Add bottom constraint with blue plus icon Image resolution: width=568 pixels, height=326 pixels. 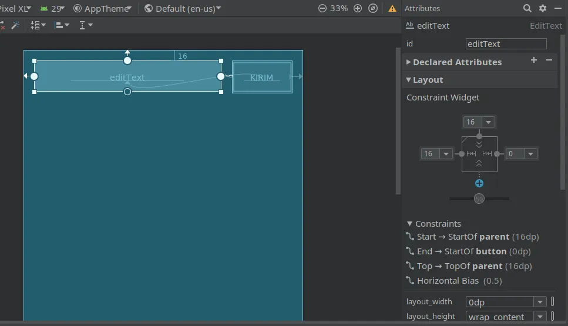pyautogui.click(x=479, y=183)
